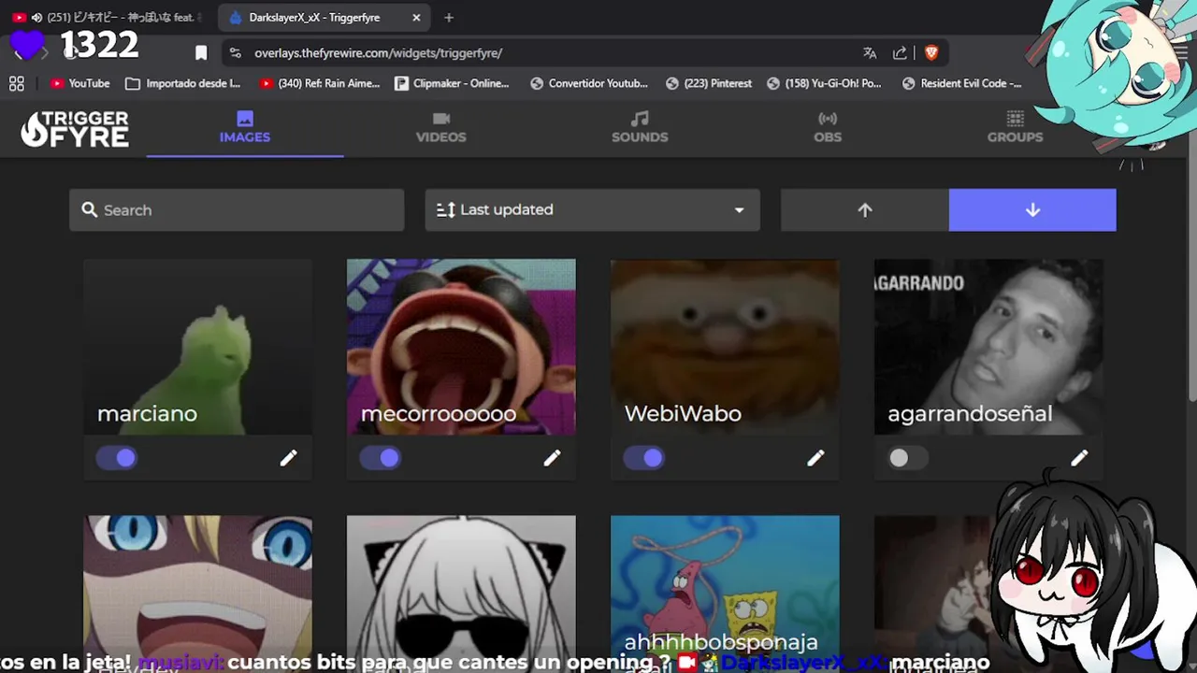The width and height of the screenshot is (1197, 673).
Task: Open the site settings icon in address bar
Action: coord(235,53)
